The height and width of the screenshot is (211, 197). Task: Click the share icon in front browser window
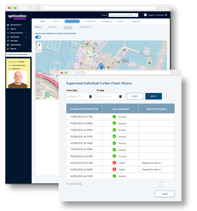click(175, 73)
